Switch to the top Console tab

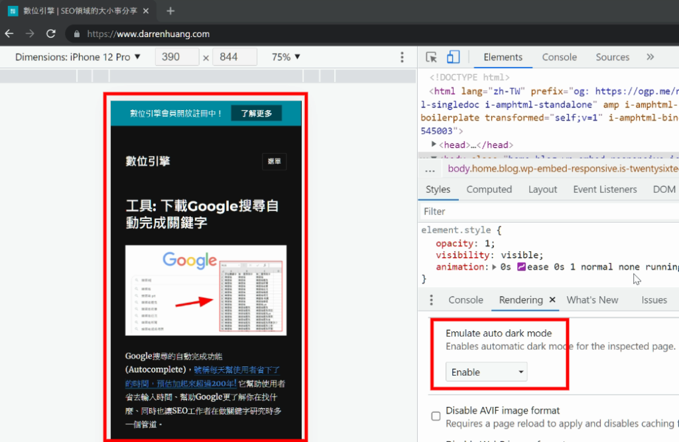point(559,57)
